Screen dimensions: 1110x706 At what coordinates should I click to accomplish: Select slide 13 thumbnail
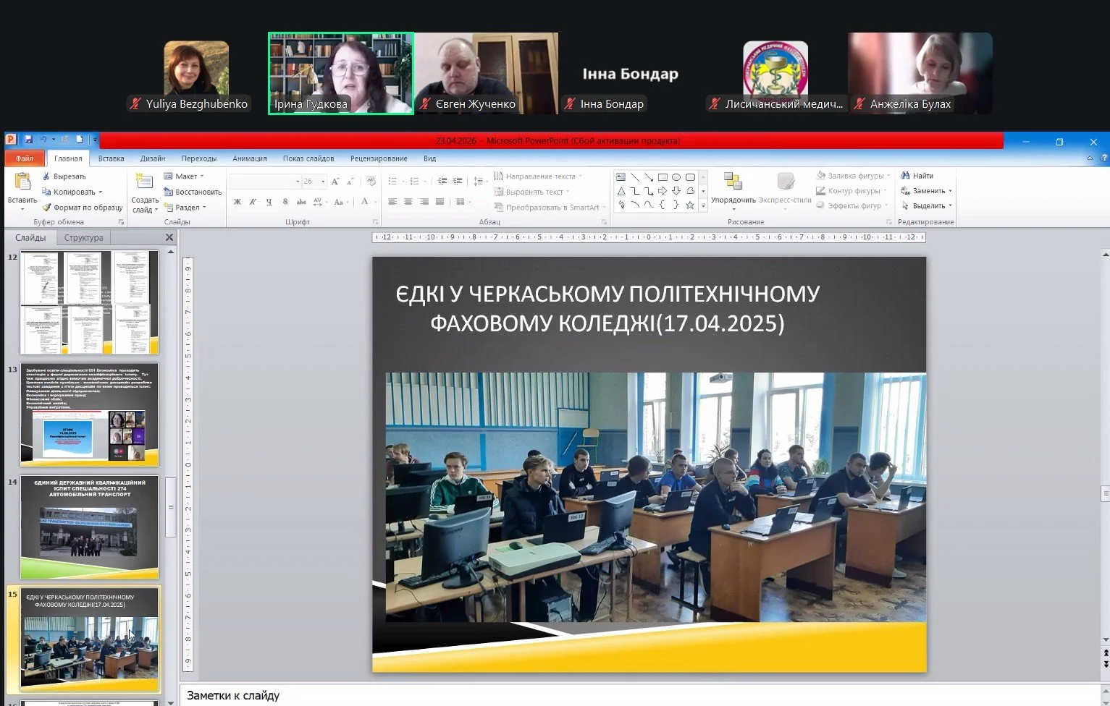90,414
